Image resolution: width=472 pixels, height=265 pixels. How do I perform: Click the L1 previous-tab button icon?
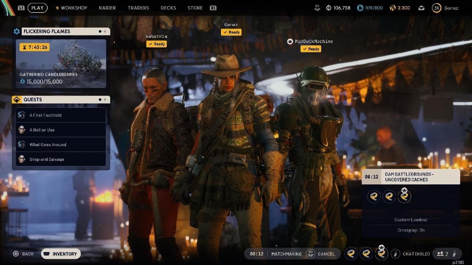(21, 8)
